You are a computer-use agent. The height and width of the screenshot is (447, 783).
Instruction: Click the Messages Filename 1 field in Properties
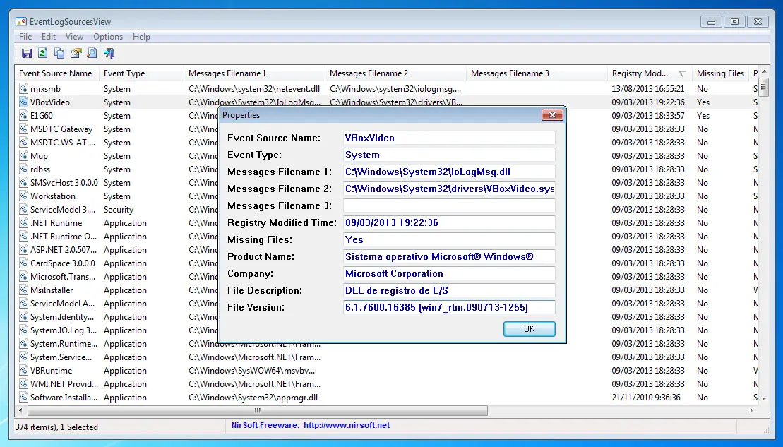[x=449, y=172]
